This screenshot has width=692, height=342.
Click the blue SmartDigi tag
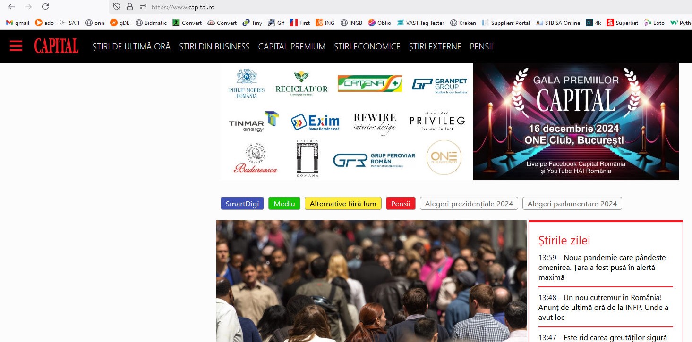(x=242, y=204)
